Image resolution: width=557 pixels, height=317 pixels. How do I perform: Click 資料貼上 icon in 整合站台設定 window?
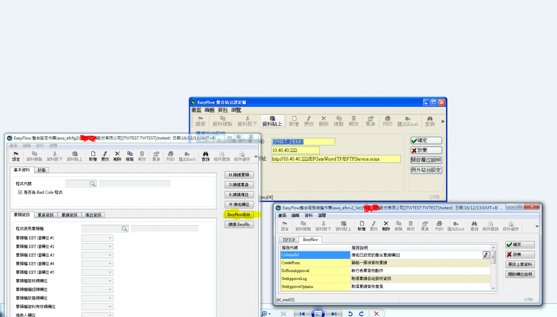pyautogui.click(x=272, y=121)
